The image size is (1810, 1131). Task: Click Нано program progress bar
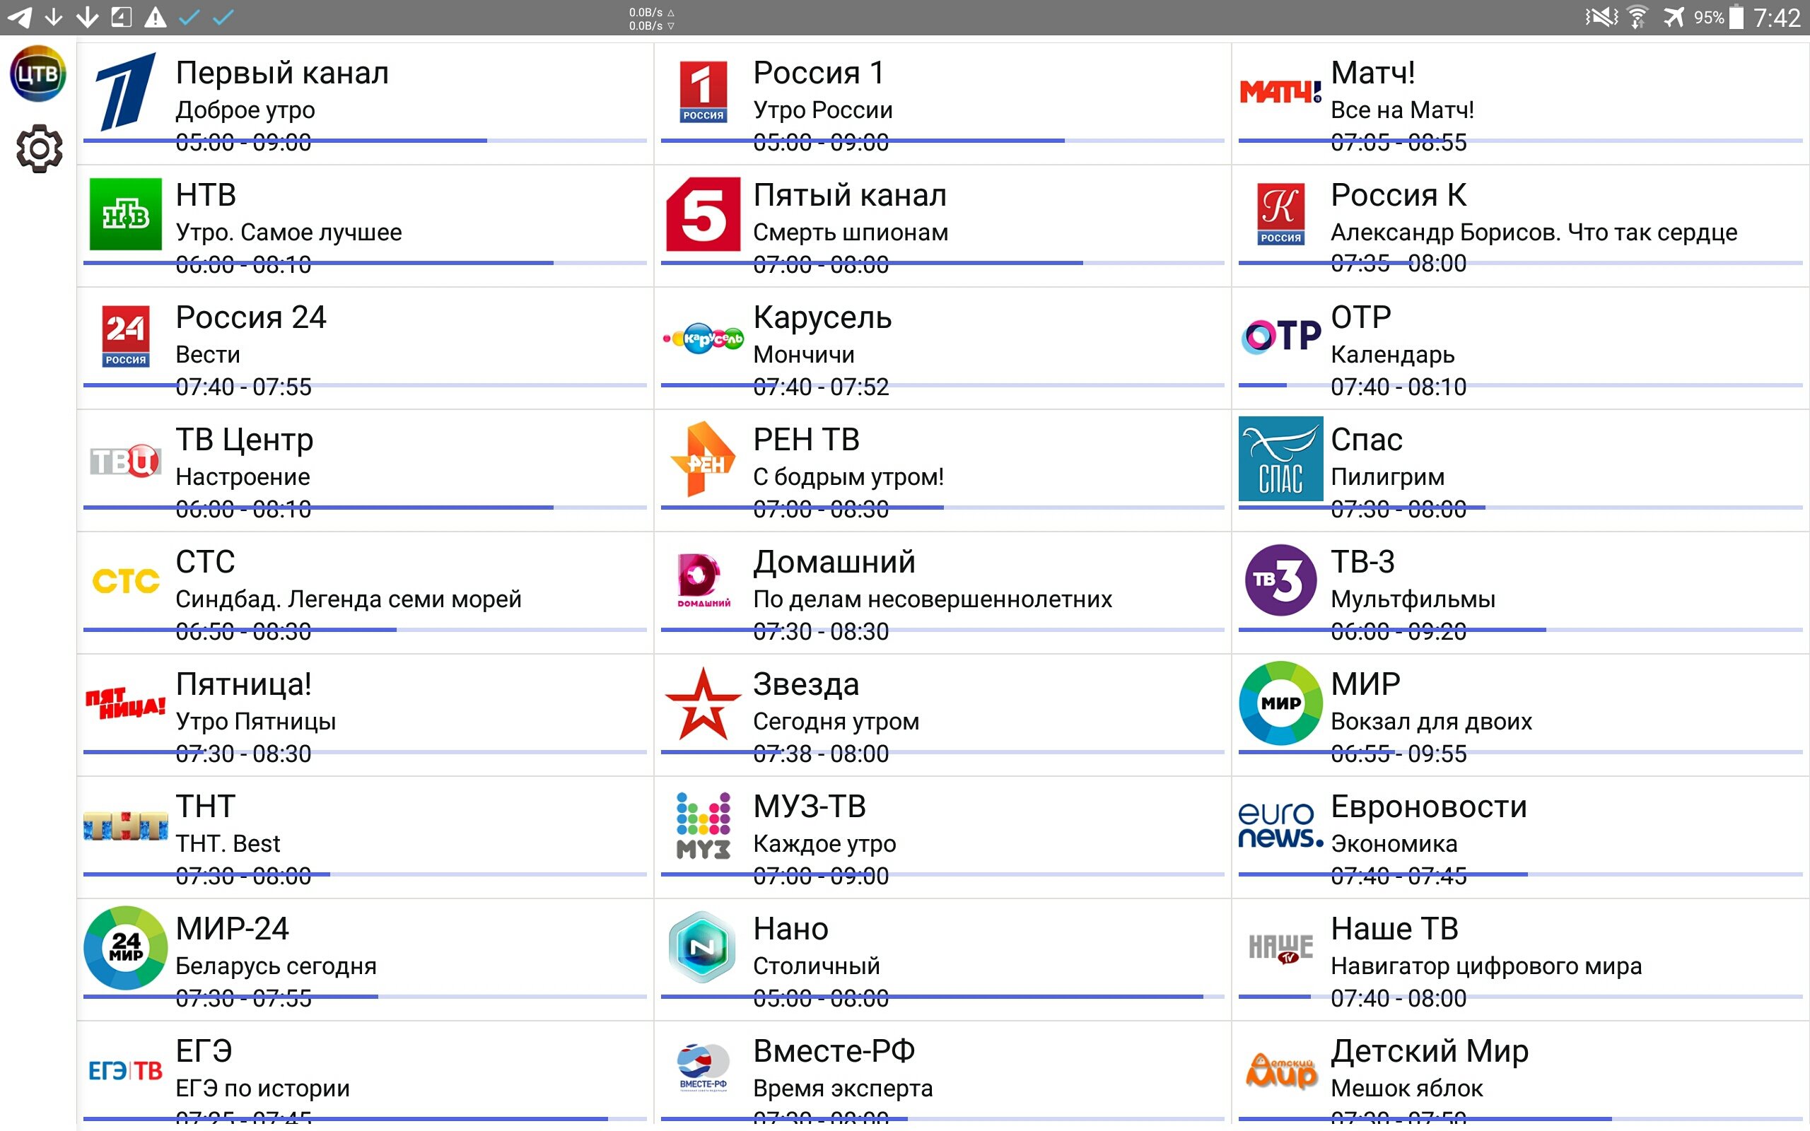[x=942, y=997]
